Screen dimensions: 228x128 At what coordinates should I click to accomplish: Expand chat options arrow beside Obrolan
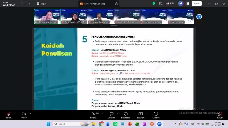pos(117,114)
